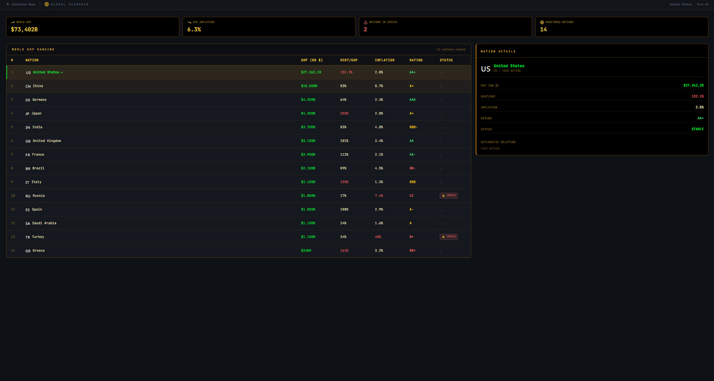The width and height of the screenshot is (714, 381).
Task: Click the STATUS column header
Action: (446, 60)
